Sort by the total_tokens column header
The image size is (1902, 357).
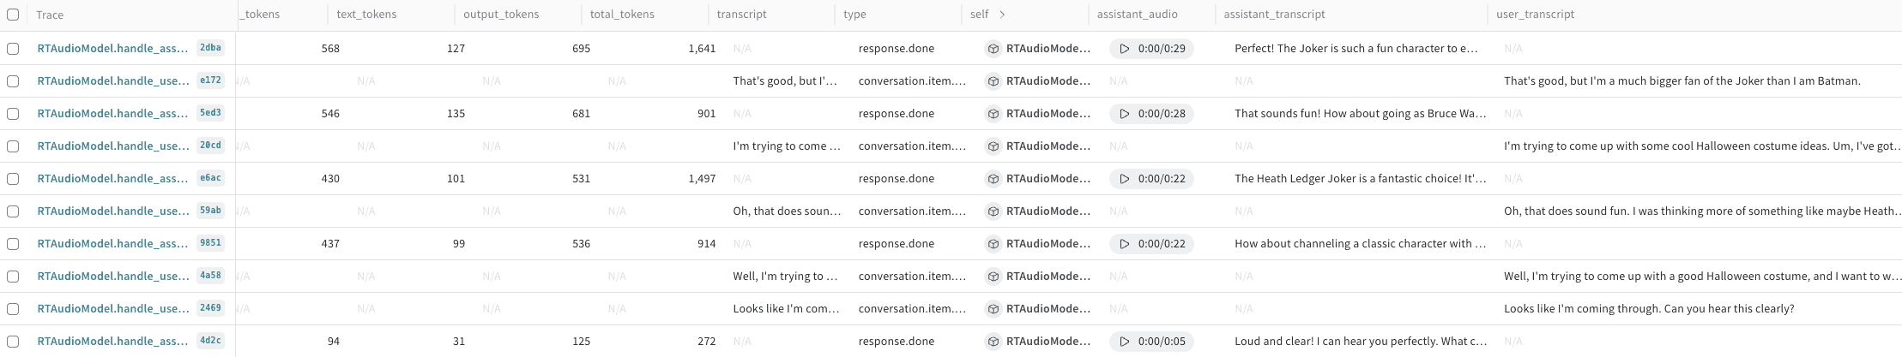(x=622, y=15)
